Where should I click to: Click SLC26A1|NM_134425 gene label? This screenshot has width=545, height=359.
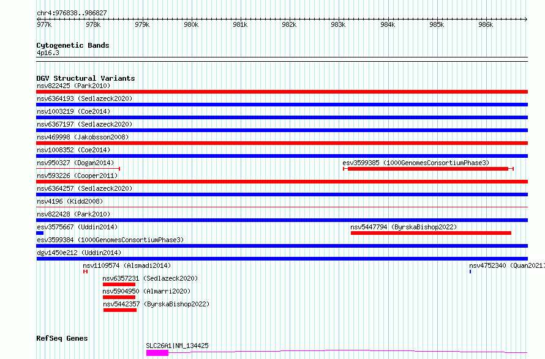point(177,346)
